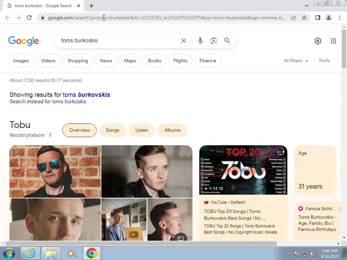This screenshot has width=347, height=260.
Task: Open the sunglasses brick wall photo
Action: coord(55,171)
